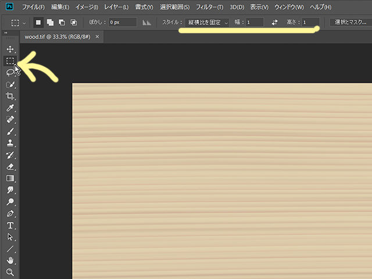The image size is (372, 279).
Task: Select the Dodge tool
Action: 10,202
